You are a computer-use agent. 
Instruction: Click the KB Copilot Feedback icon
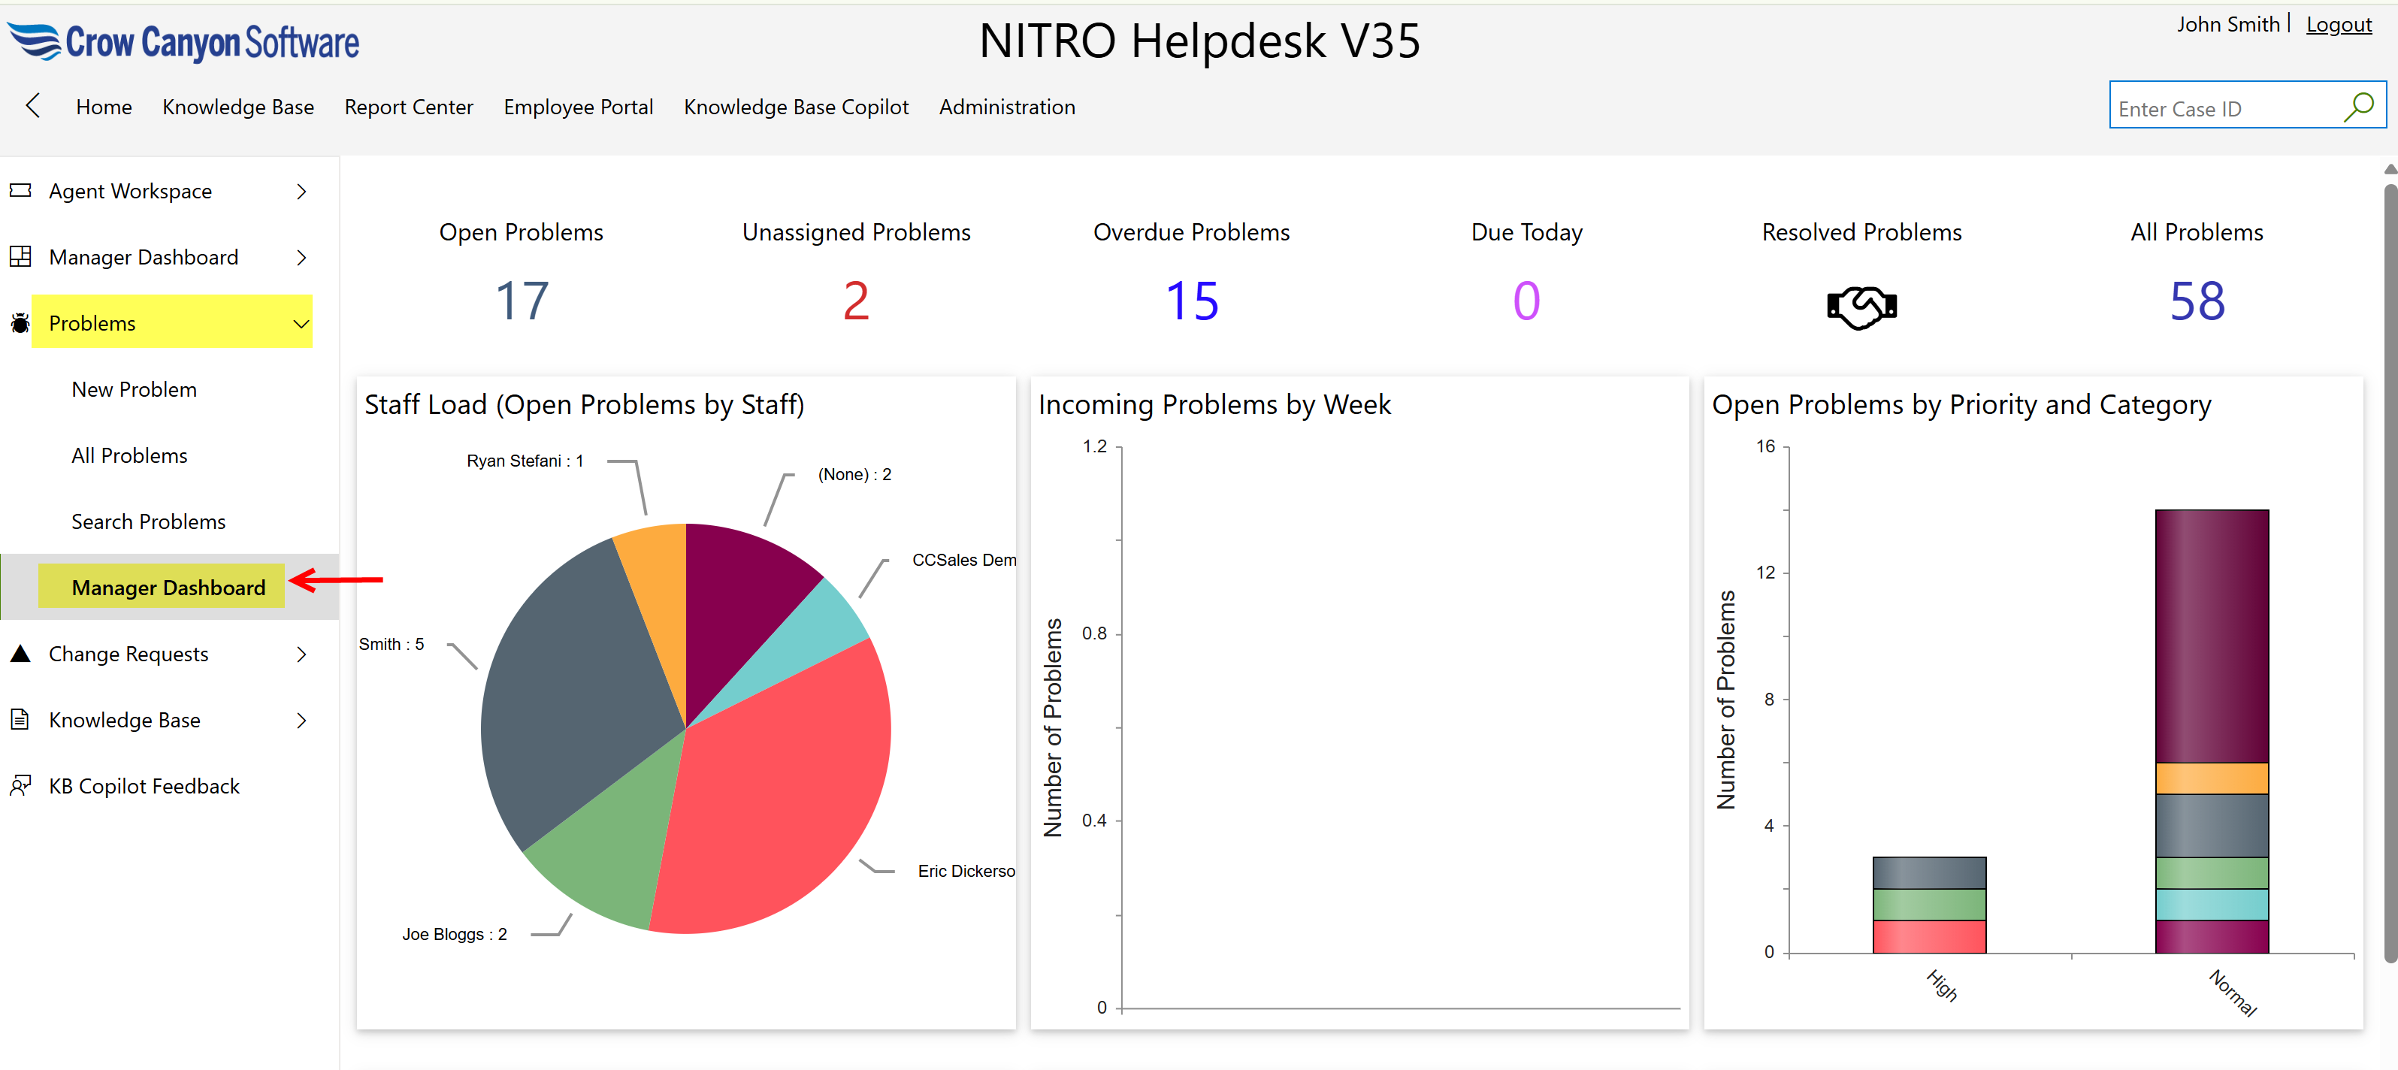[x=20, y=785]
